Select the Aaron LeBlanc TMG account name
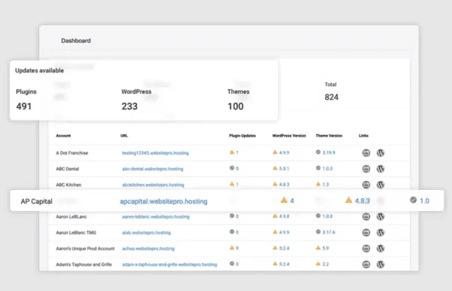The width and height of the screenshot is (452, 291). (x=76, y=232)
